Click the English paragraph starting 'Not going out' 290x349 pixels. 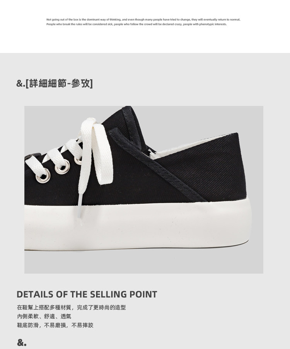[143, 22]
